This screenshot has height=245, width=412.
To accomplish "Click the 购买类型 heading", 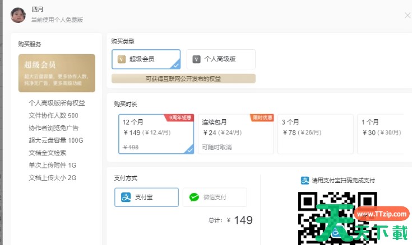I will click(x=123, y=41).
